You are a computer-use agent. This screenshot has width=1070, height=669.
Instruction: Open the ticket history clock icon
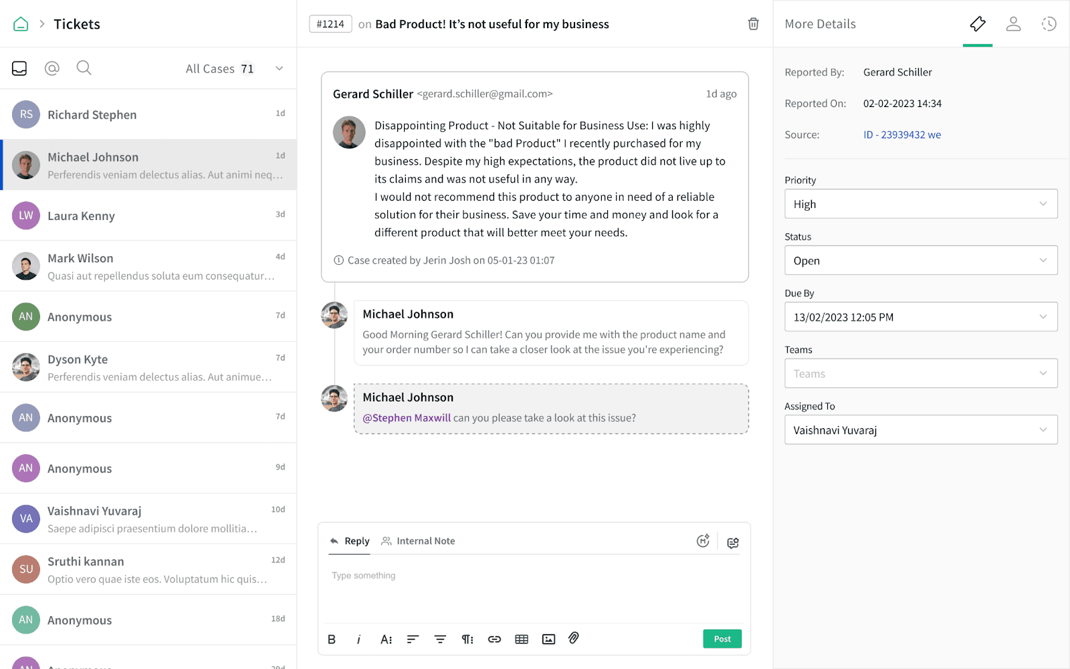tap(1049, 24)
